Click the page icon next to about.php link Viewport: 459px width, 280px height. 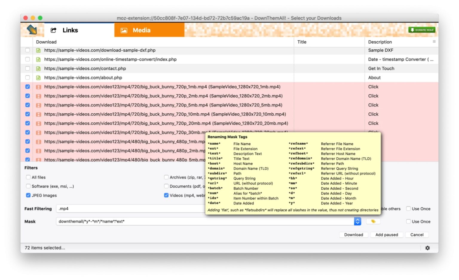pyautogui.click(x=39, y=77)
